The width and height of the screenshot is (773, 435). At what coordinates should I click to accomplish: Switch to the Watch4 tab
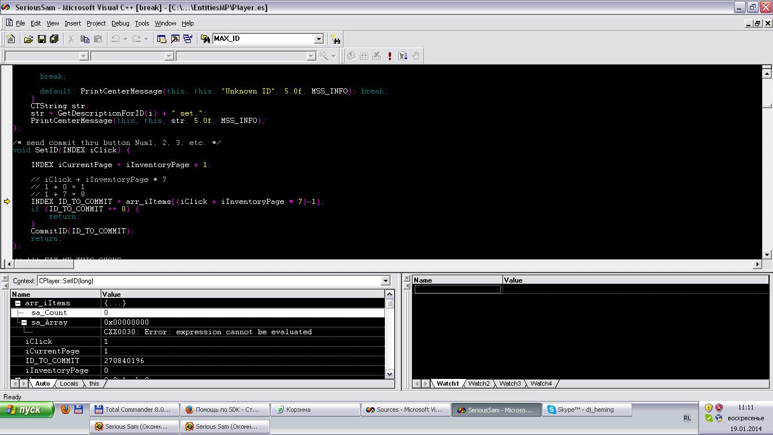click(x=541, y=383)
